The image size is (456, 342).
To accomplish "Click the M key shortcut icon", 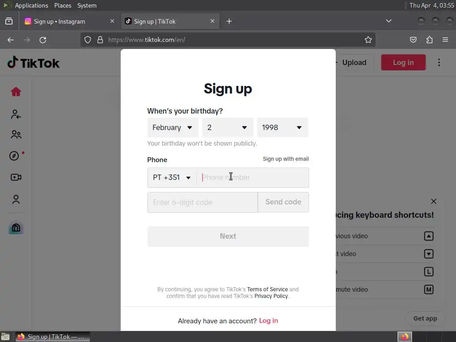I will (x=429, y=289).
